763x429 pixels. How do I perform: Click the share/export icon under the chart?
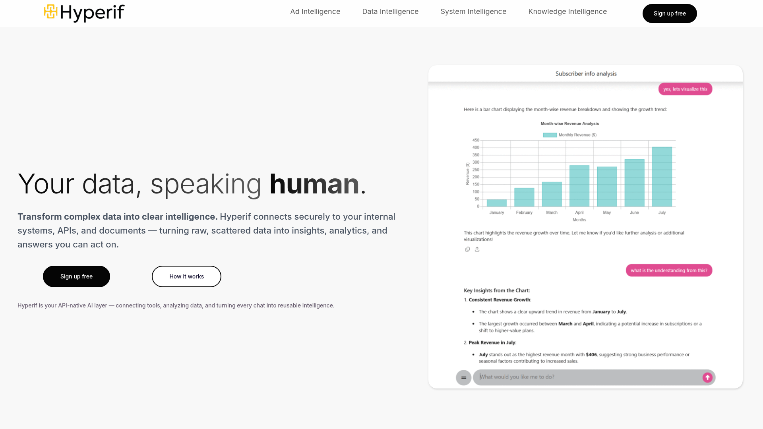coord(477,249)
